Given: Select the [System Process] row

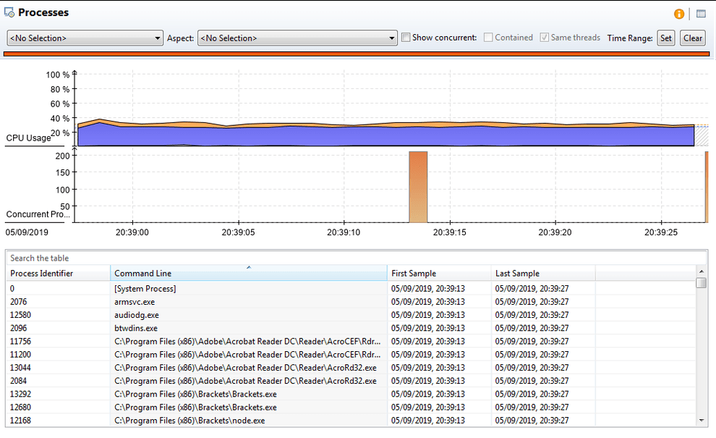Looking at the screenshot, I should tap(217, 288).
